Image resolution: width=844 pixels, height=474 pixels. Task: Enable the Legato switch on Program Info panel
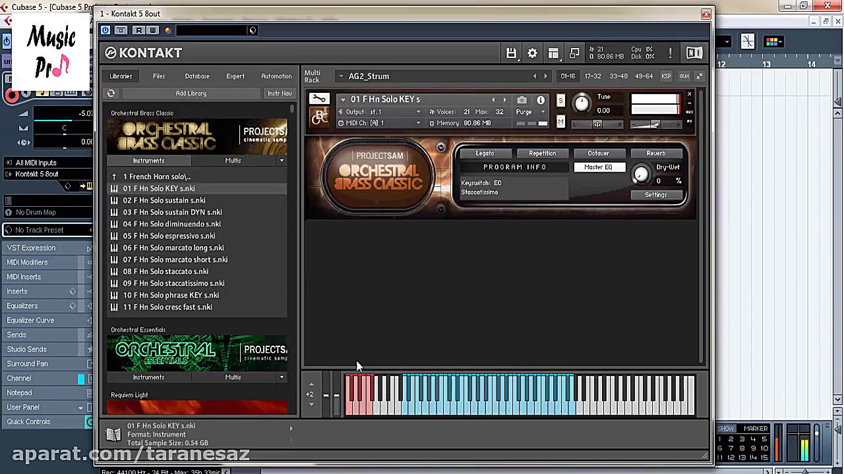(485, 153)
